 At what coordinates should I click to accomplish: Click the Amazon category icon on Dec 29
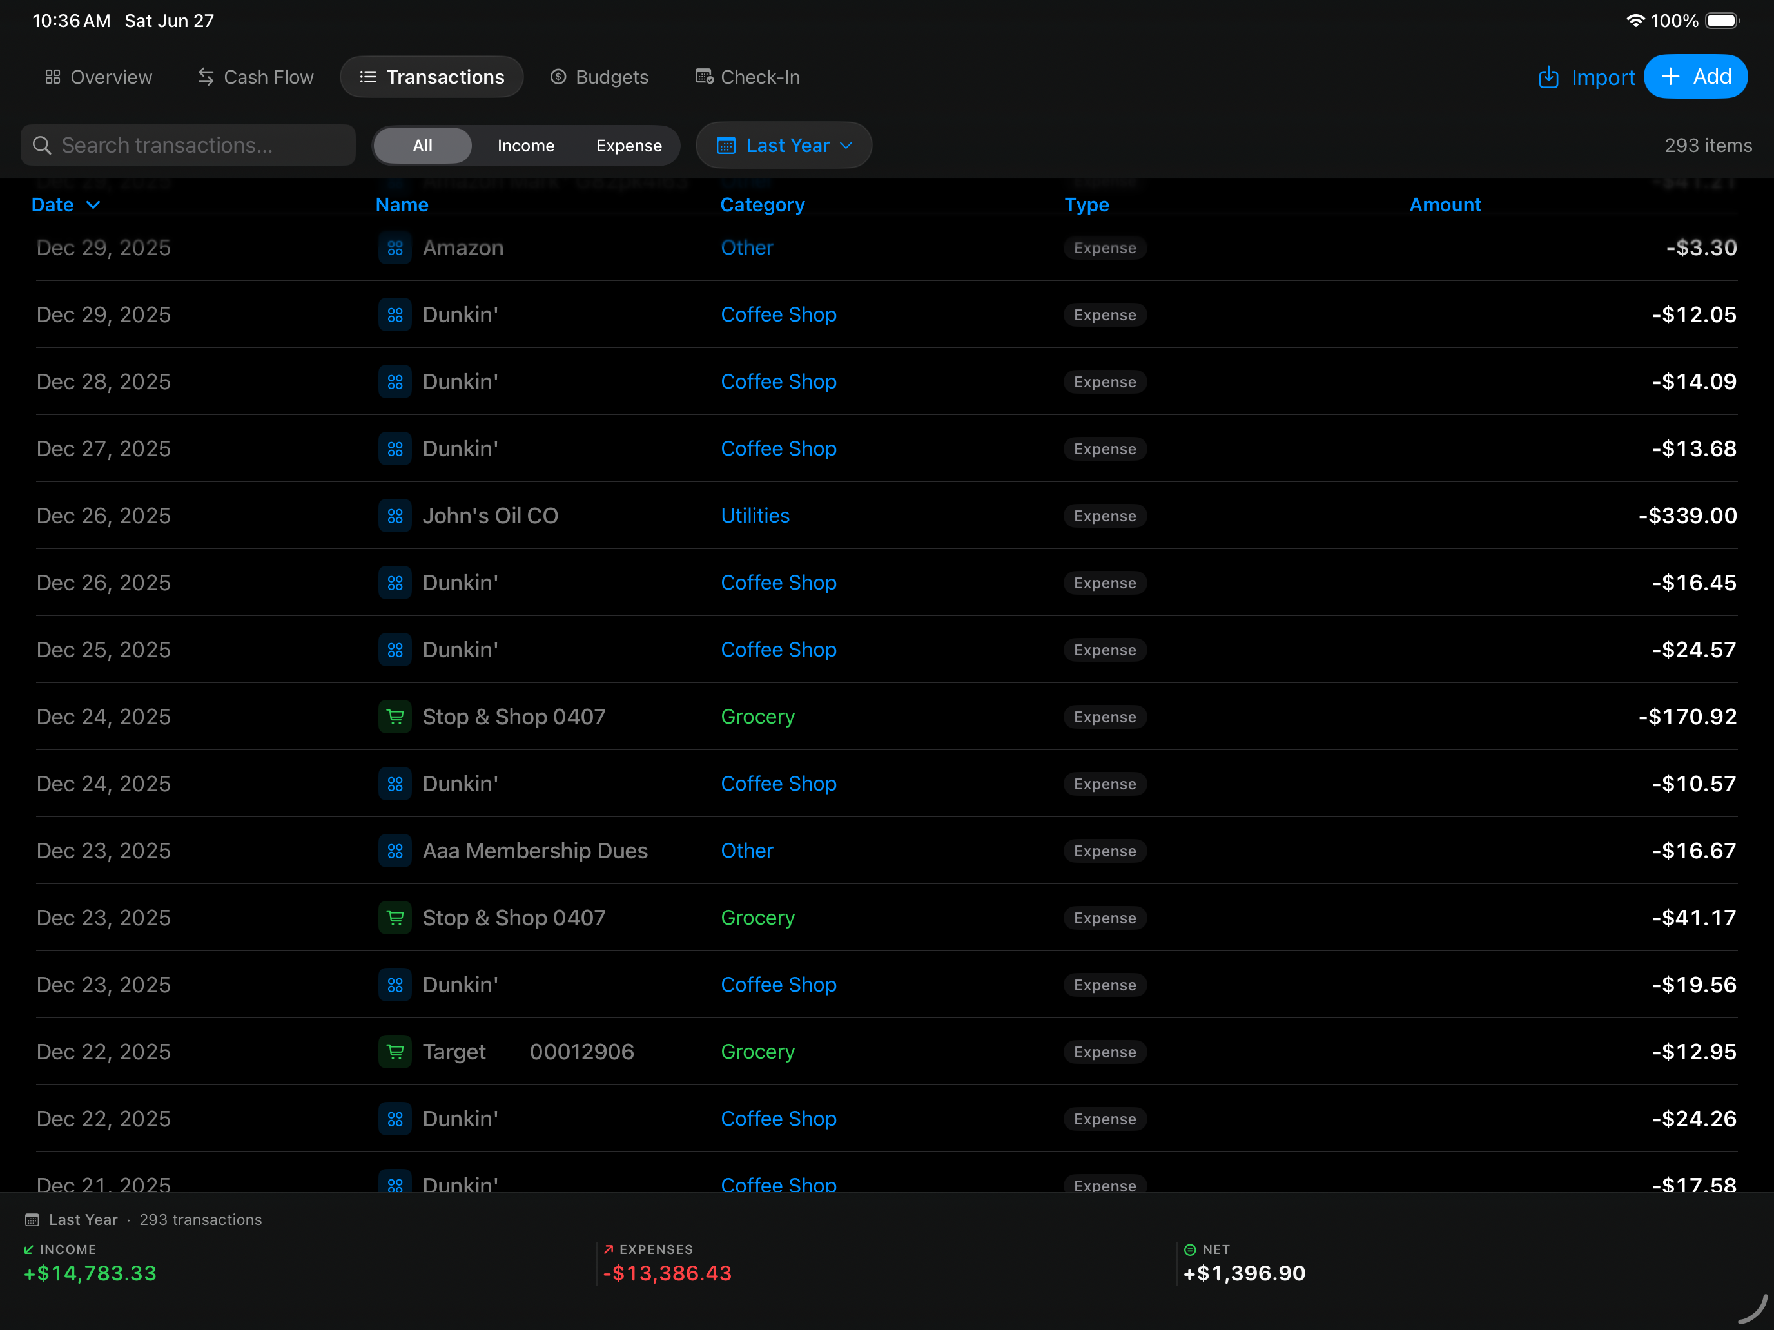tap(395, 247)
